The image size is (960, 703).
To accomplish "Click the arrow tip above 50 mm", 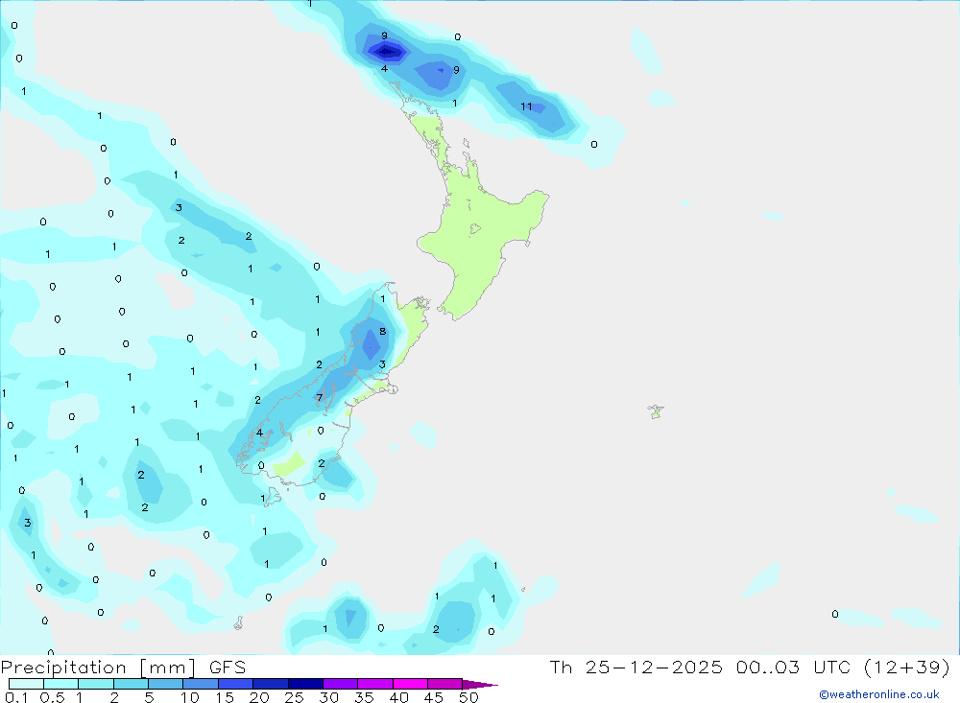I will click(480, 685).
